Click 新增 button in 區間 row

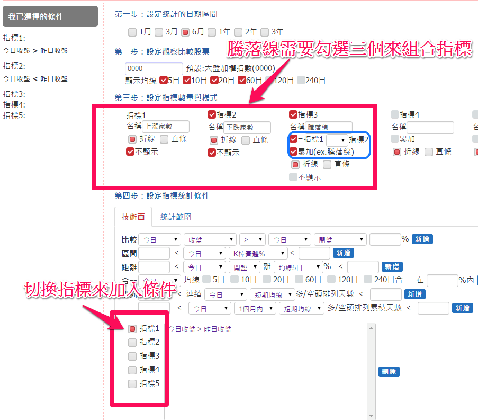[343, 253]
